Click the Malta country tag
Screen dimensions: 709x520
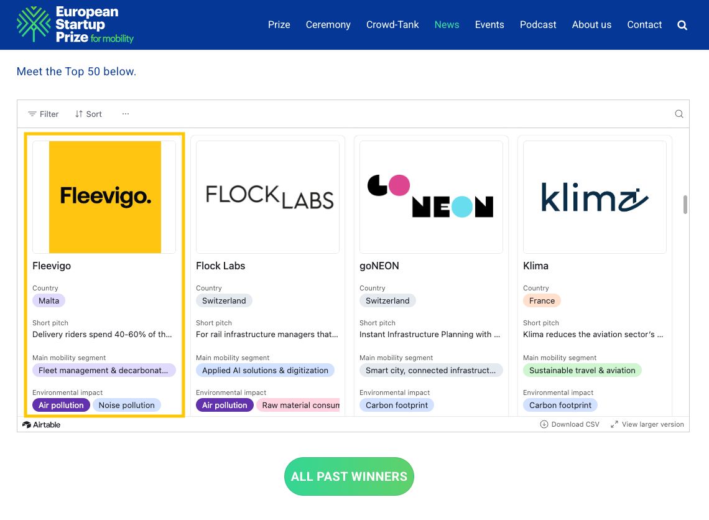pos(49,300)
